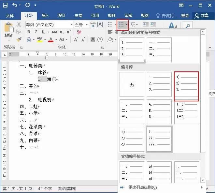
Task: Open the font size dropdown
Action: [x=87, y=25]
